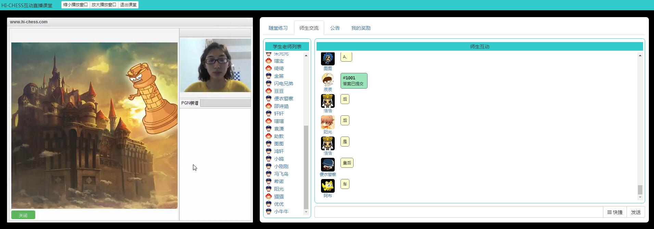Click the police icon next to 冯飞鸟
Screen dimensions: 654x229
click(269, 174)
